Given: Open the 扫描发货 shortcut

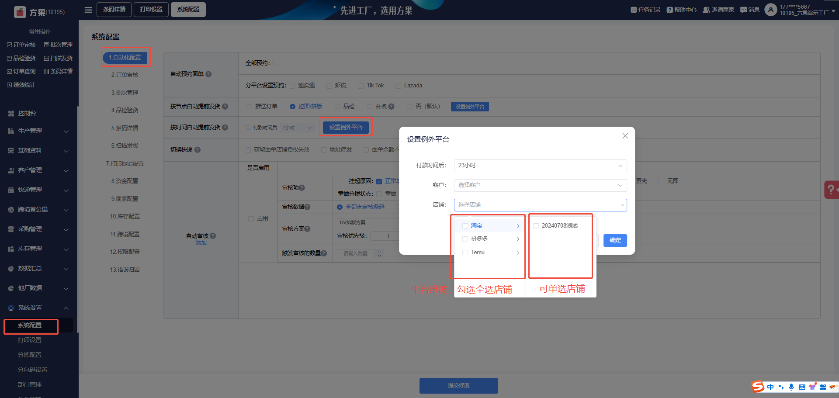Looking at the screenshot, I should pos(58,58).
